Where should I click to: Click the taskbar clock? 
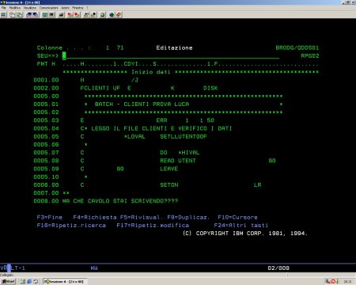click(347, 282)
